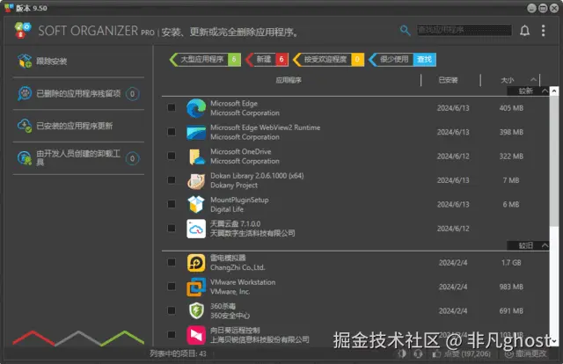Click the Microsoft Edge app icon

pos(196,108)
